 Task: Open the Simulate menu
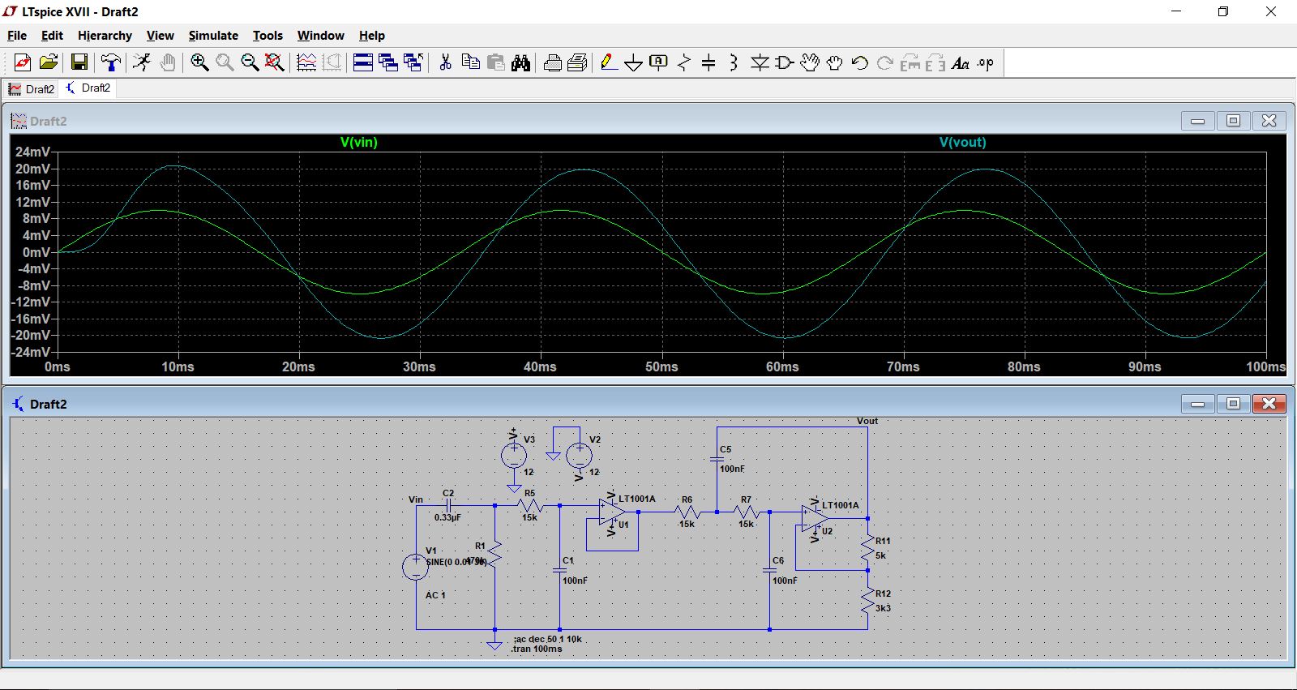click(x=213, y=36)
